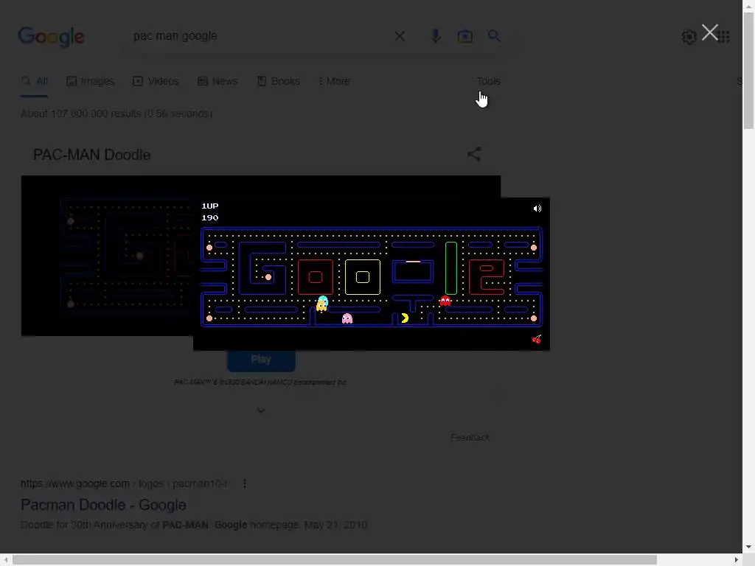Click the magnifier search button
755x566 pixels.
[x=494, y=35]
